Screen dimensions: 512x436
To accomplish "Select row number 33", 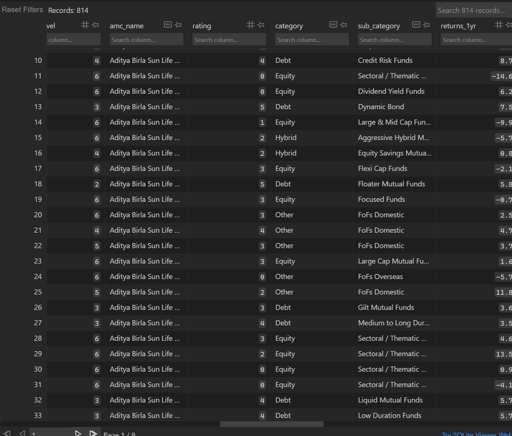I will point(38,415).
